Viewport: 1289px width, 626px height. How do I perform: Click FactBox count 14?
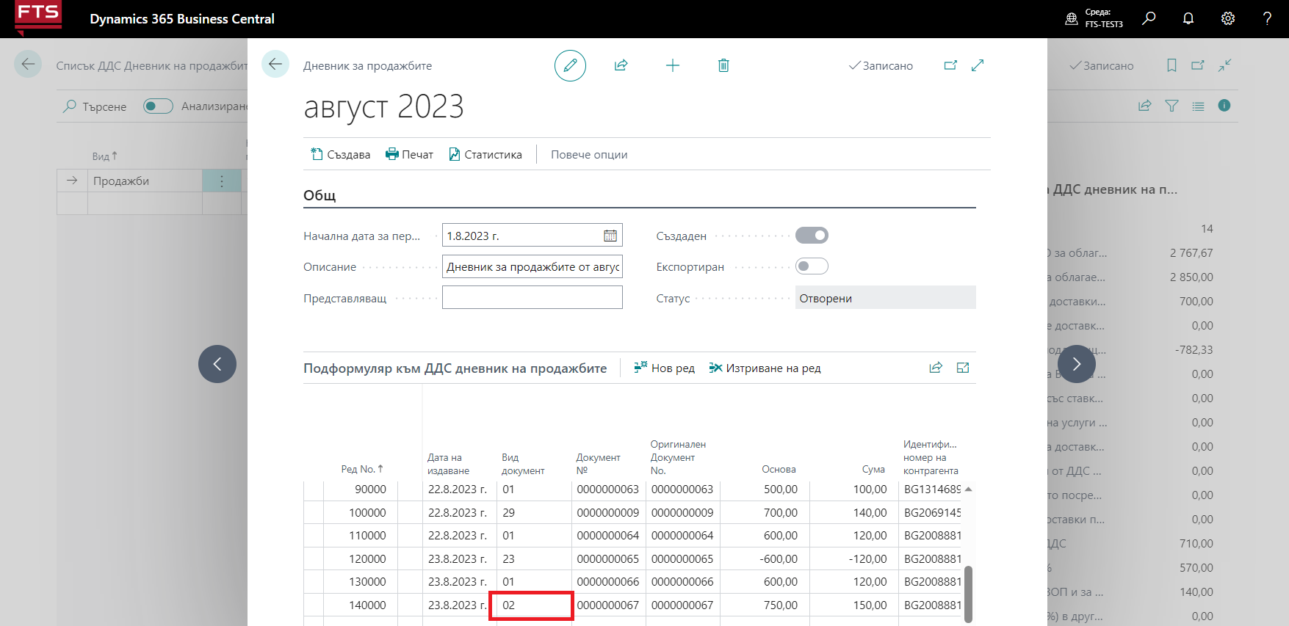[1207, 229]
